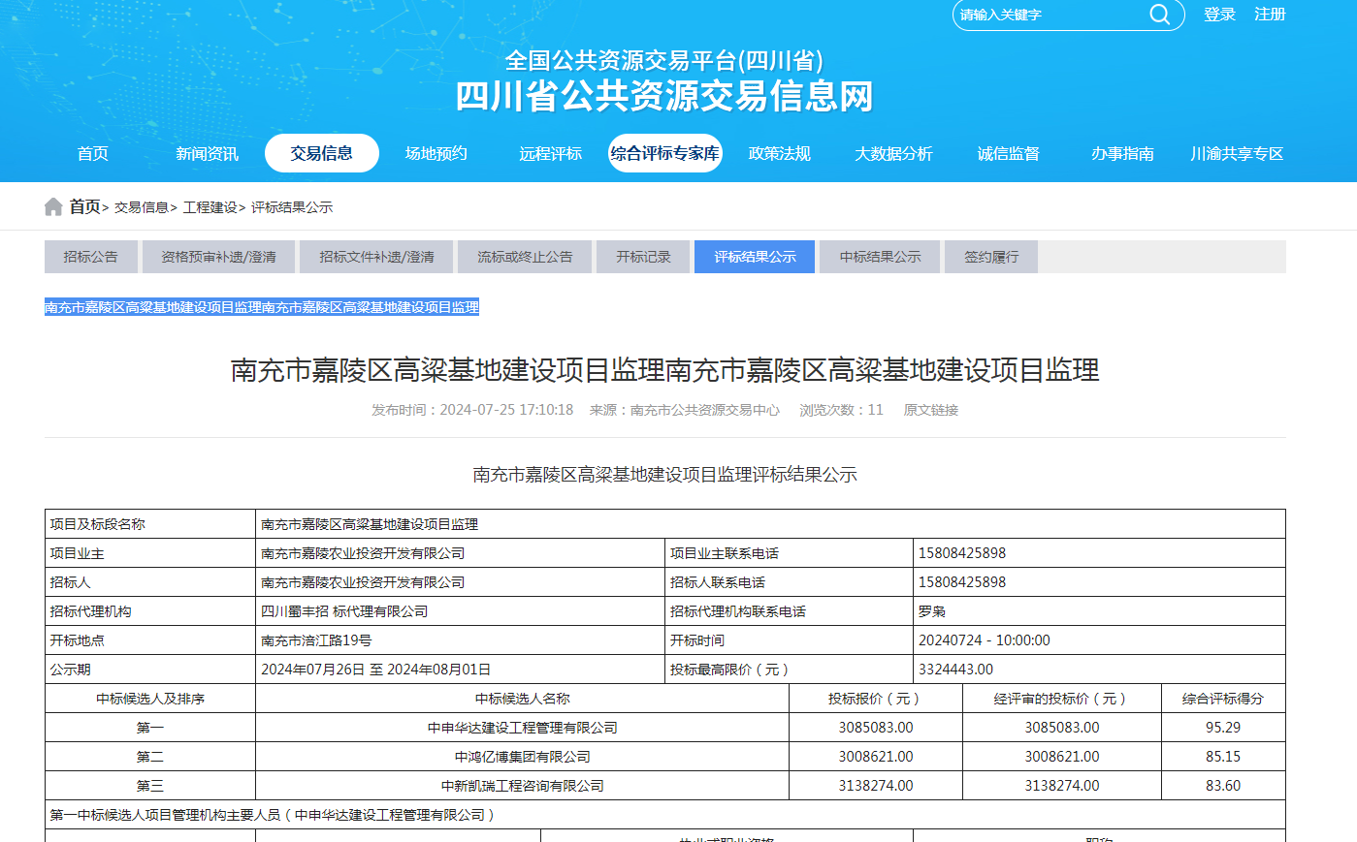
Task: Click score 83.60 for third candidate
Action: click(1223, 786)
